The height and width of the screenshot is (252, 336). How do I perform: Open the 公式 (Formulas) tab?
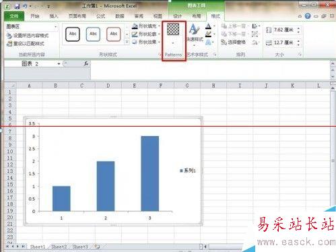pos(100,16)
